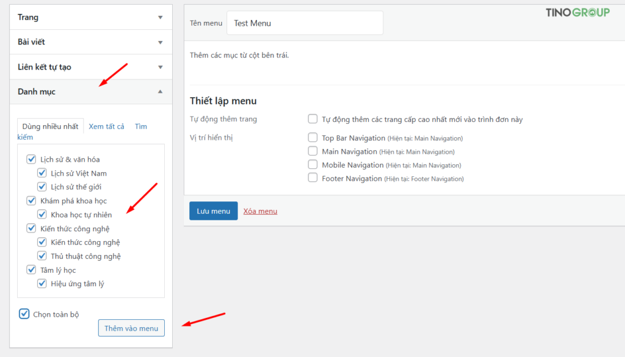Uncheck Thủ thuật công nghệ checkbox
Viewport: 625px width, 357px height.
[42, 256]
